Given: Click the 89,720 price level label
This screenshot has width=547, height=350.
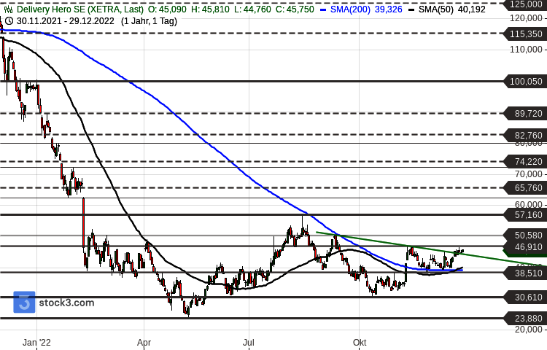Looking at the screenshot, I should pyautogui.click(x=526, y=113).
